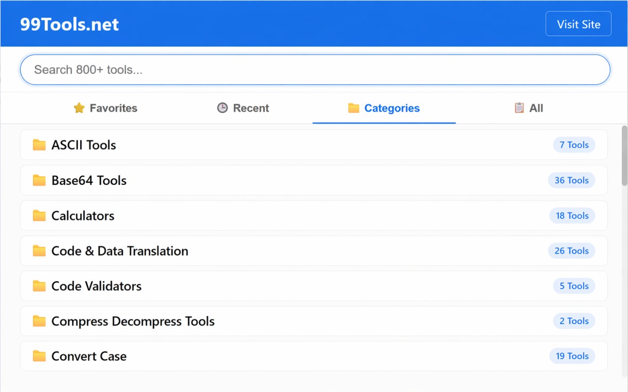
Task: Expand the Code & Data Translation category
Action: (314, 251)
